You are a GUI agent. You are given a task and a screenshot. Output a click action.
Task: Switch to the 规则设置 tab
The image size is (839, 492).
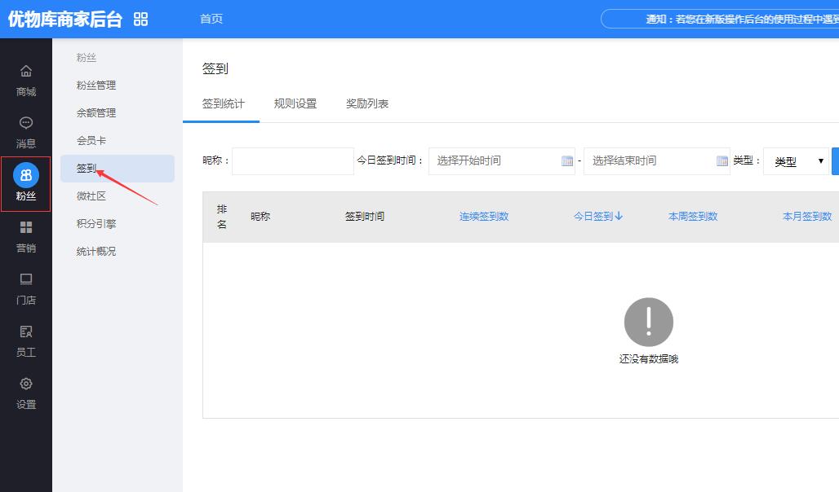[295, 104]
